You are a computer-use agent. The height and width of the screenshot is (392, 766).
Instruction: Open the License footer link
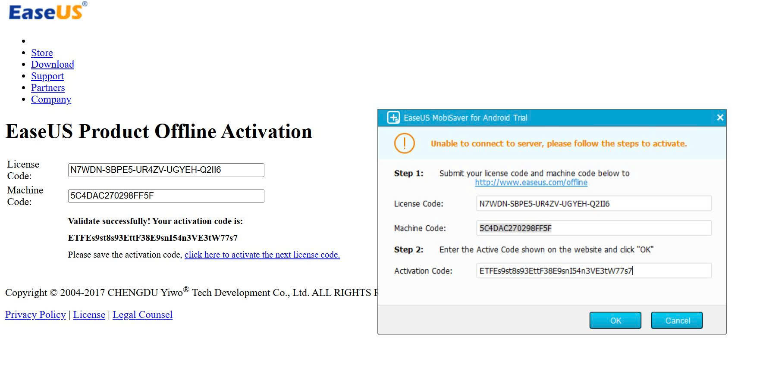click(x=89, y=315)
